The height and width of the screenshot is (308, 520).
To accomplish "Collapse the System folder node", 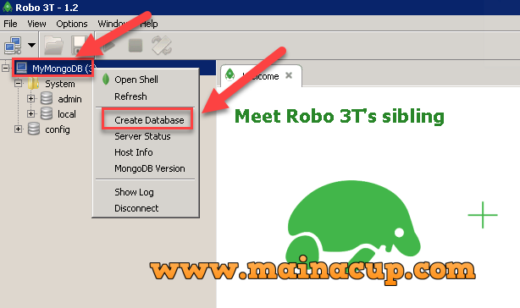I will coord(19,83).
